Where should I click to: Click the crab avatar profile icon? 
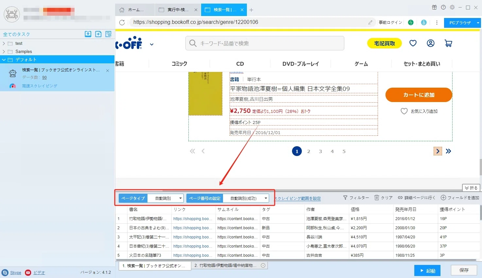pos(12,14)
